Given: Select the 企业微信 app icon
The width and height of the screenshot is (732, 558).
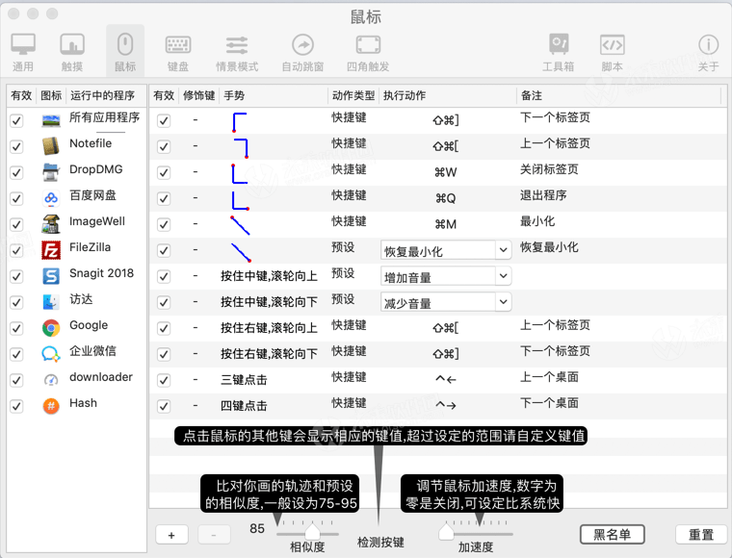Looking at the screenshot, I should pos(51,354).
